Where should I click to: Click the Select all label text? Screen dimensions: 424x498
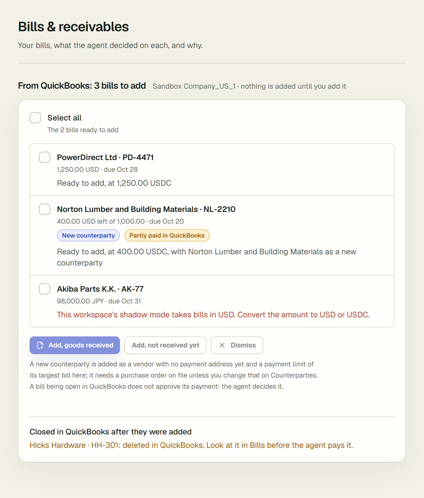click(x=64, y=118)
